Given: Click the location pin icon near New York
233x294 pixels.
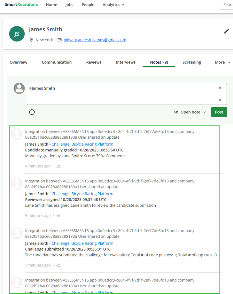Looking at the screenshot, I should coord(32,40).
